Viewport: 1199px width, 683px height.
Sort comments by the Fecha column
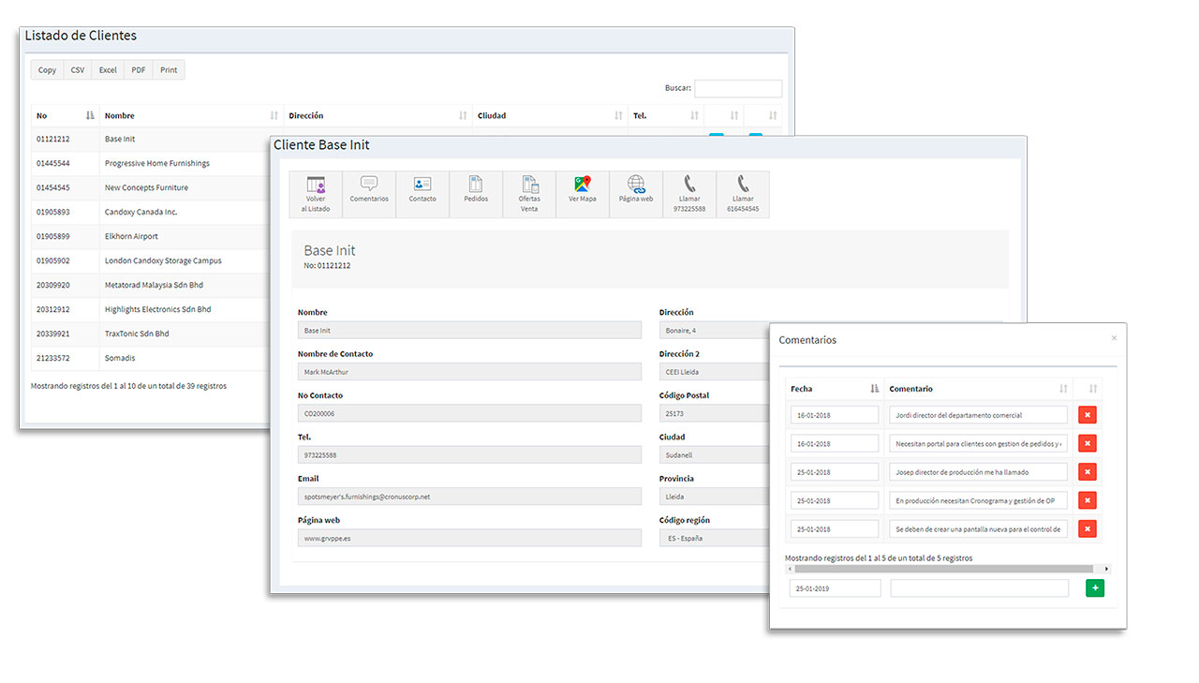pyautogui.click(x=835, y=389)
